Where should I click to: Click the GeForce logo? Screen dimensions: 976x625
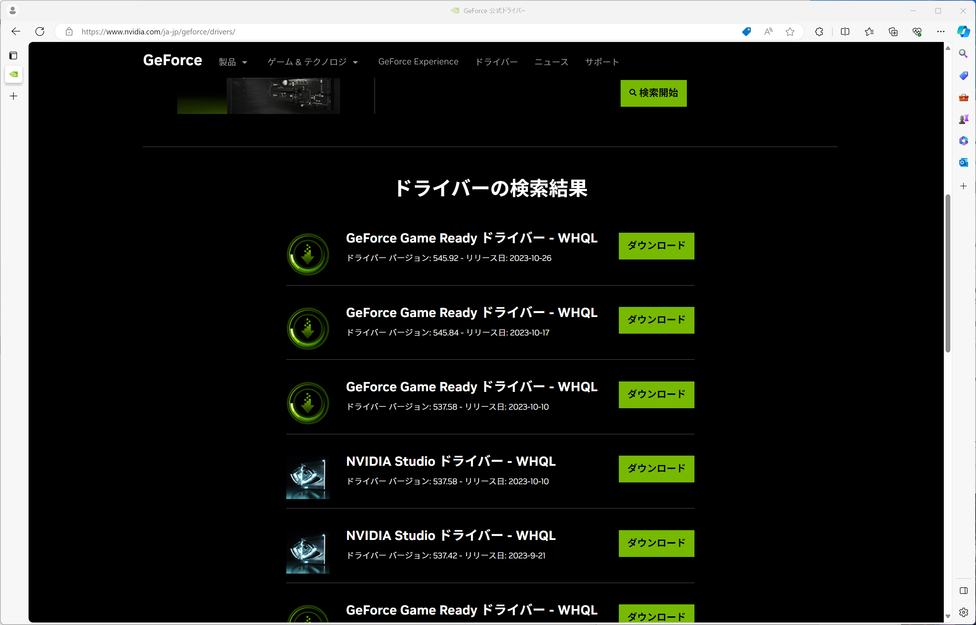173,60
